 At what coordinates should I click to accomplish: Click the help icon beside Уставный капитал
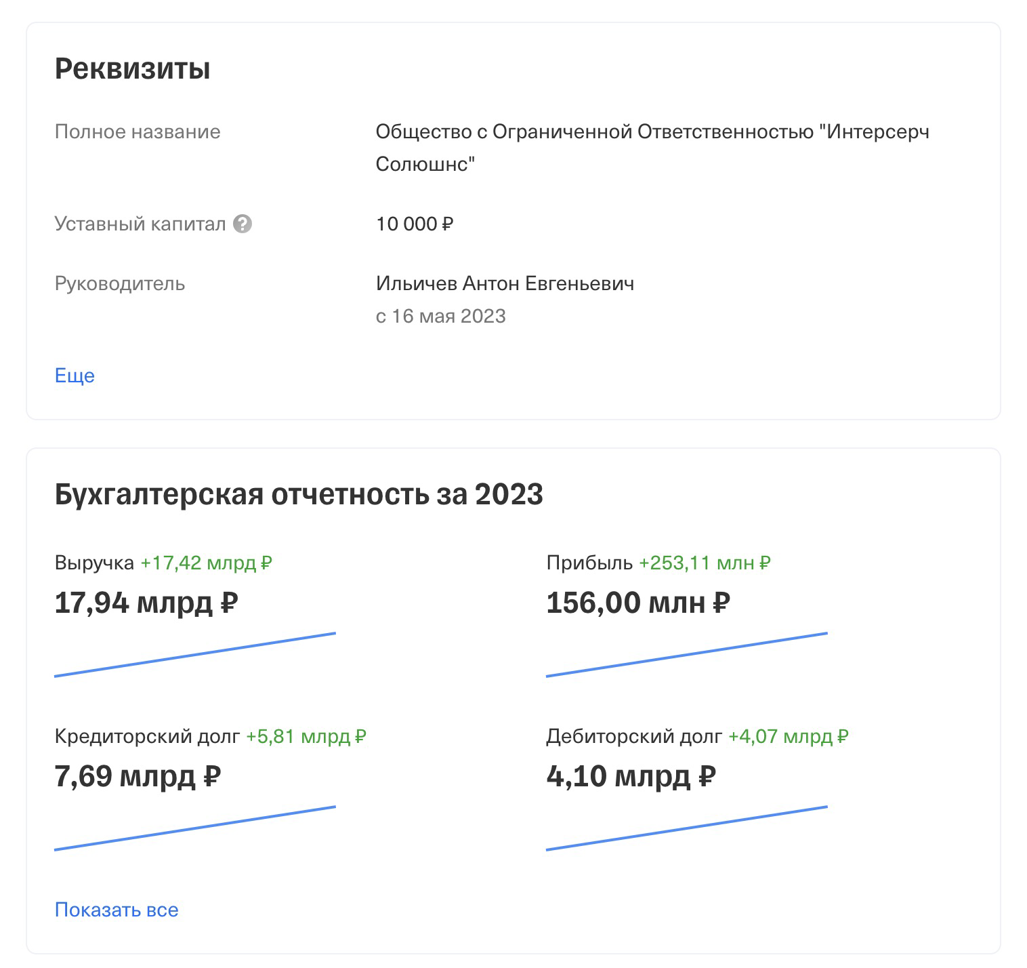243,224
